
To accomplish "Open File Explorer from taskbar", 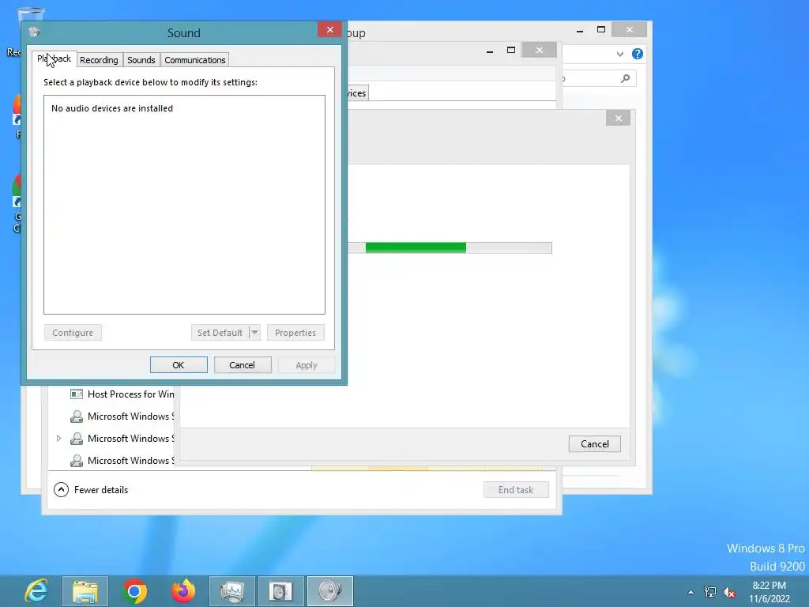I will click(x=85, y=591).
